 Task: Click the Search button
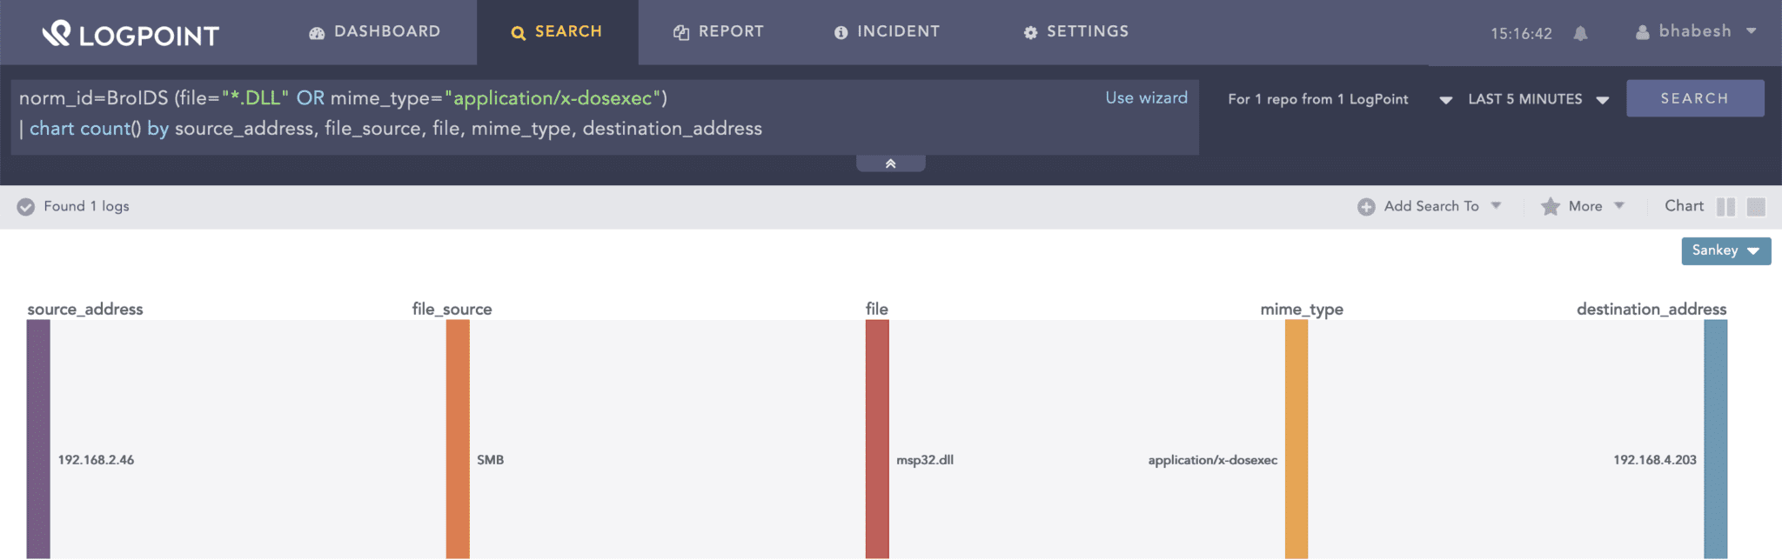pos(1695,98)
